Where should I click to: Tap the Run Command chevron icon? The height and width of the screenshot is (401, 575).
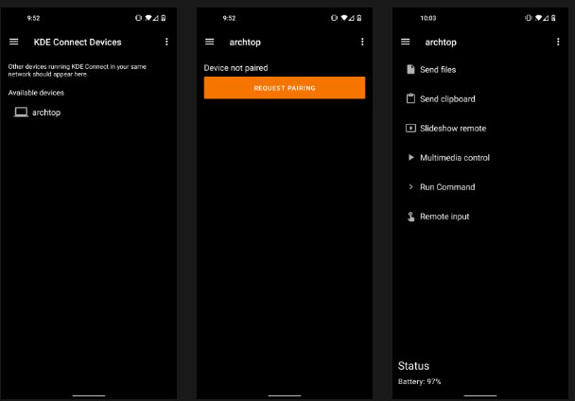(x=410, y=186)
